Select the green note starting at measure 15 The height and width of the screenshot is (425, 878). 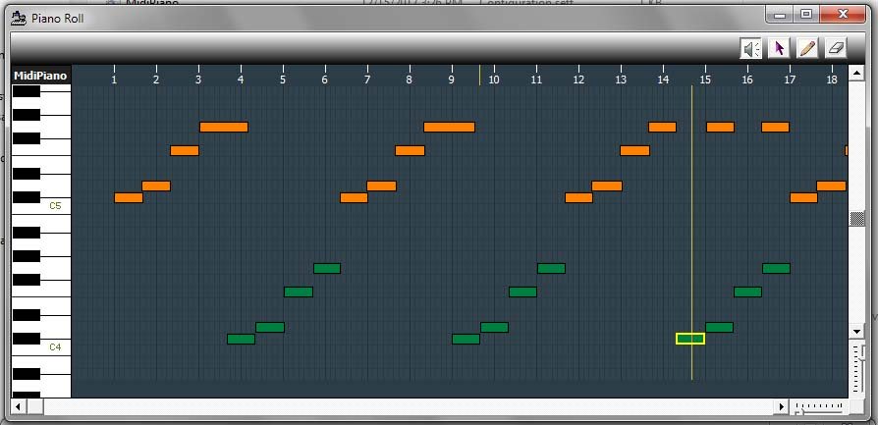click(x=720, y=327)
